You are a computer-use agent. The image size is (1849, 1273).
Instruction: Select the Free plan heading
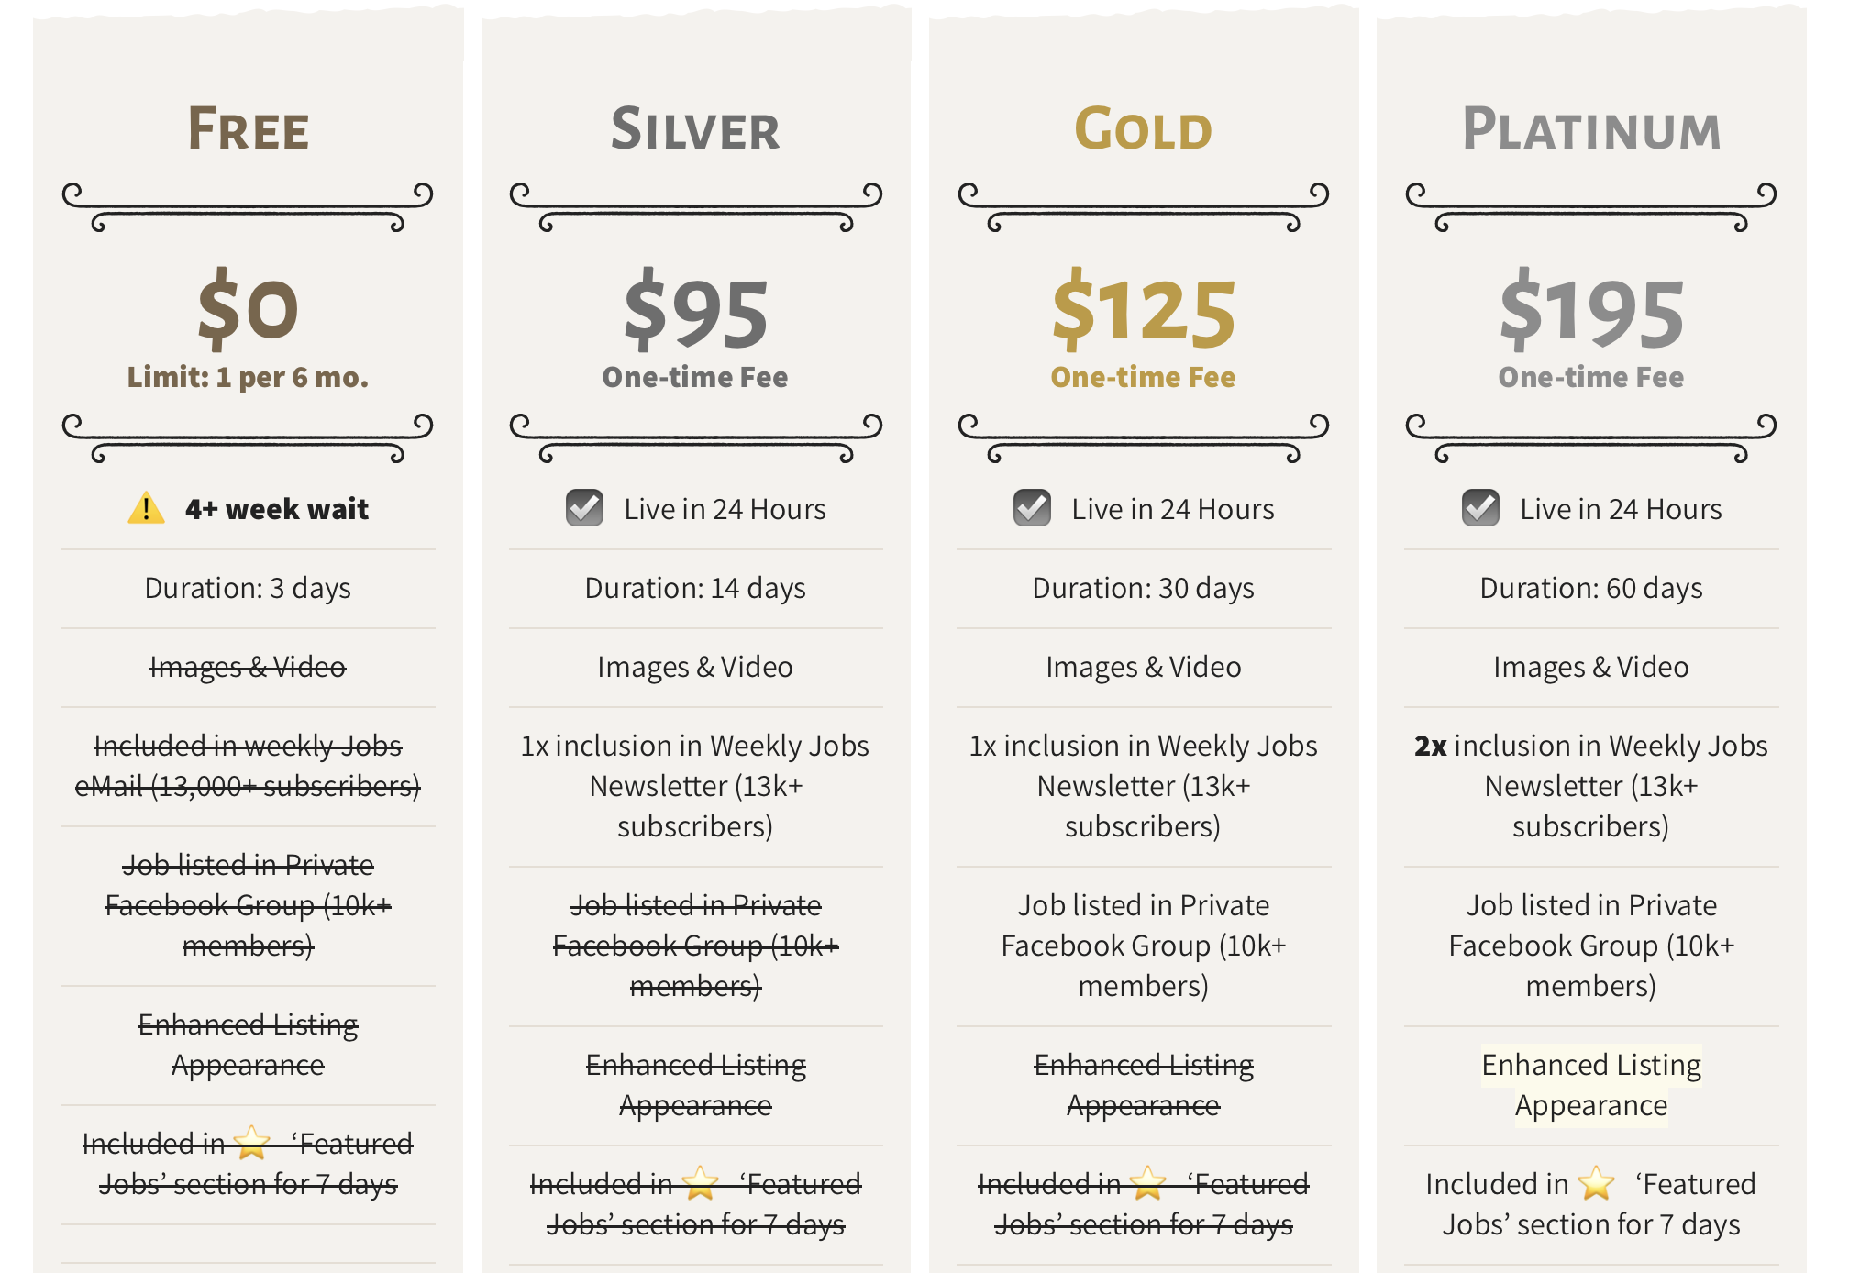248,128
